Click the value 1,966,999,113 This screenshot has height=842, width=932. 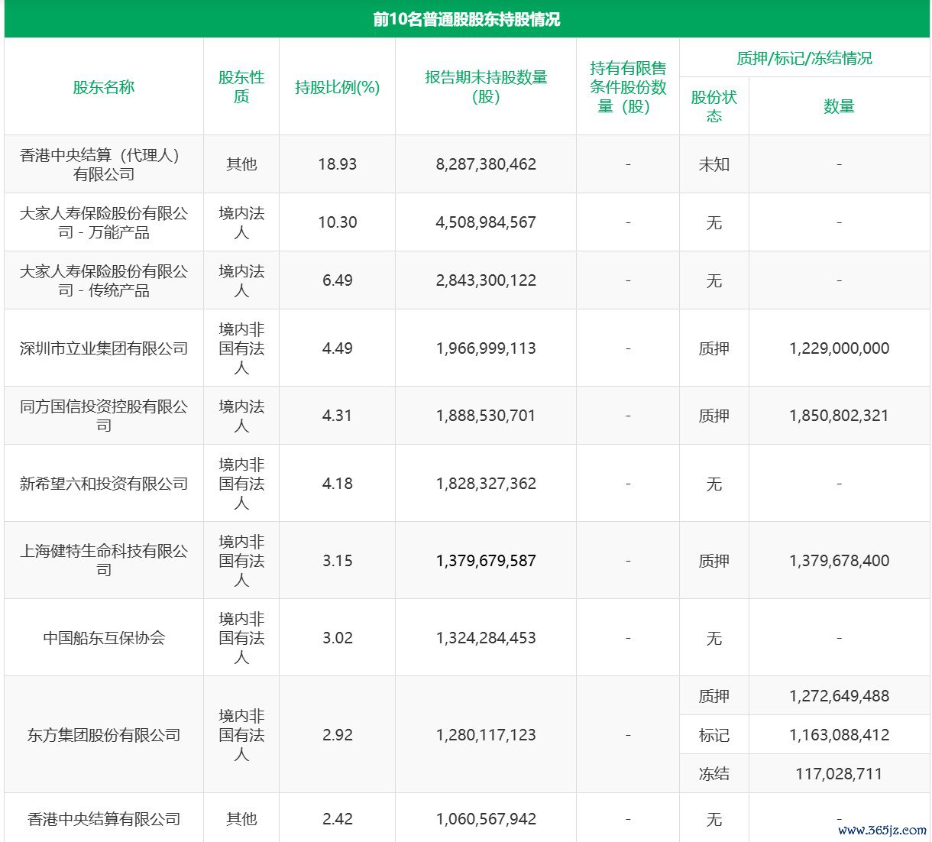(486, 348)
